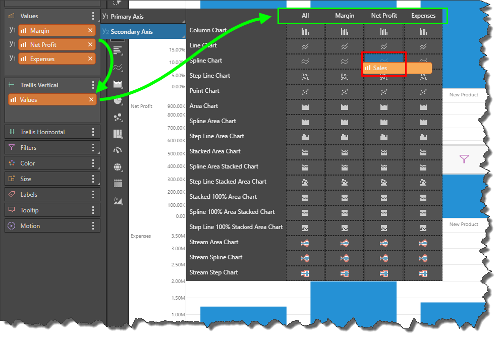Click Column Chart icon under All column
Viewport: 502px width, 340px height.
click(x=305, y=31)
